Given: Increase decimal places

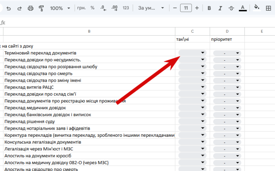Looking at the screenshot, I should [x=114, y=8].
